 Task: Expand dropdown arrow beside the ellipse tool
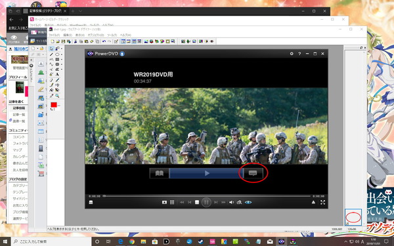(61, 54)
